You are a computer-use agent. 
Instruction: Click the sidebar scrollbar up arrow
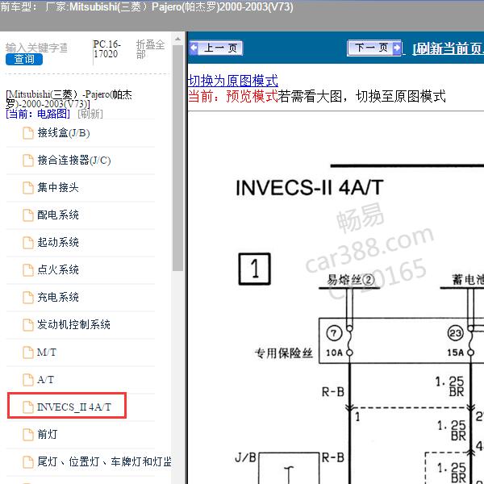point(177,39)
